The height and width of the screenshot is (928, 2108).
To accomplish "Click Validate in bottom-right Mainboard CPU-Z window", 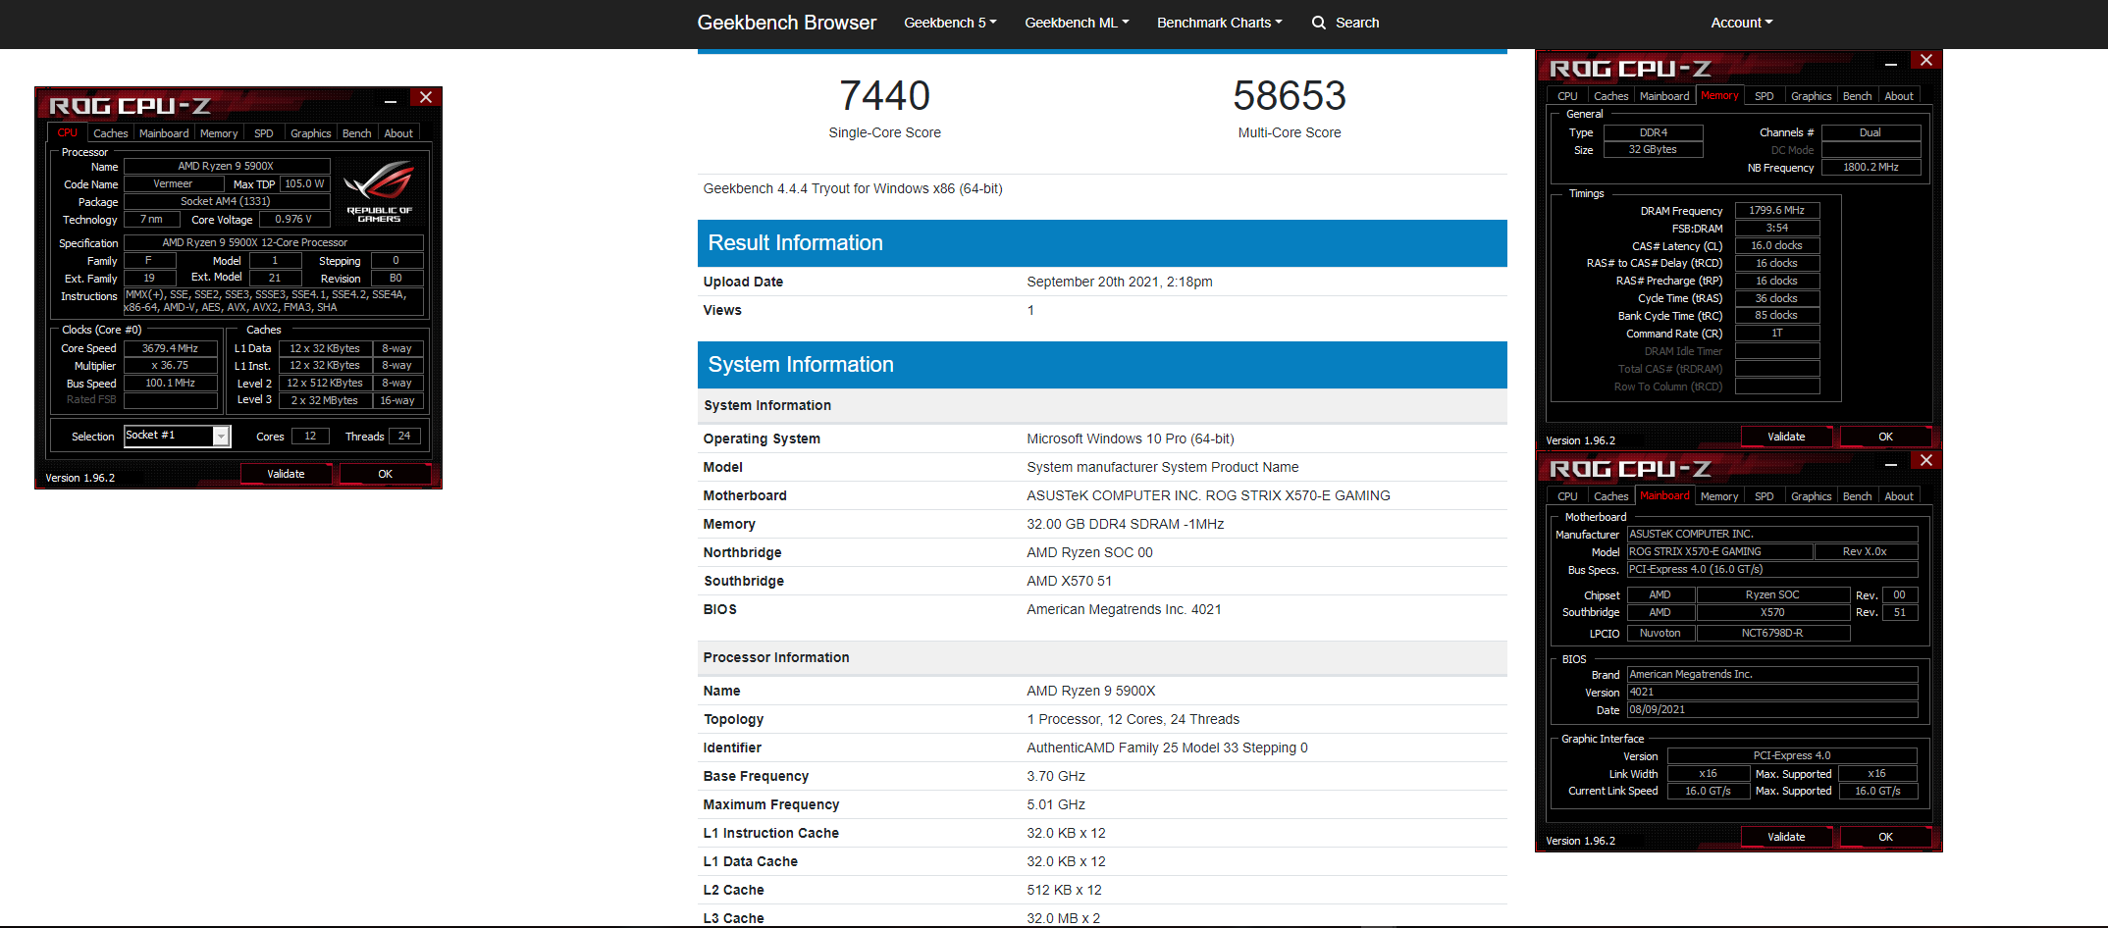I will [x=1787, y=837].
